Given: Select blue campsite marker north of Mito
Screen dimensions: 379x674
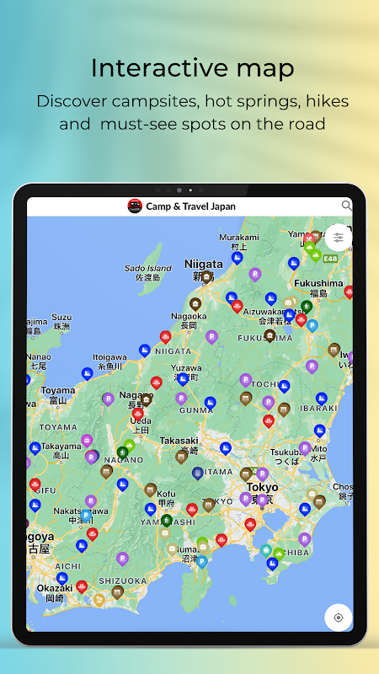Looking at the screenshot, I should tap(320, 431).
